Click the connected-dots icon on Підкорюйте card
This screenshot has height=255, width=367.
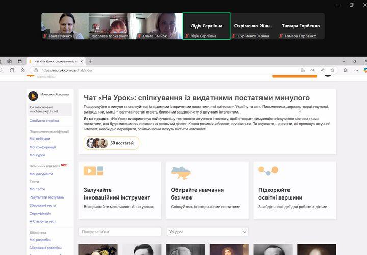click(268, 171)
